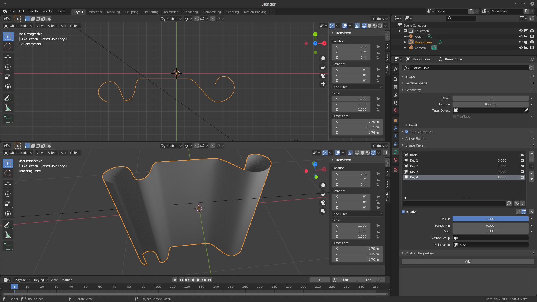Toggle the Key 1 shape key checkbox
This screenshot has height=302, width=537.
coord(522,161)
